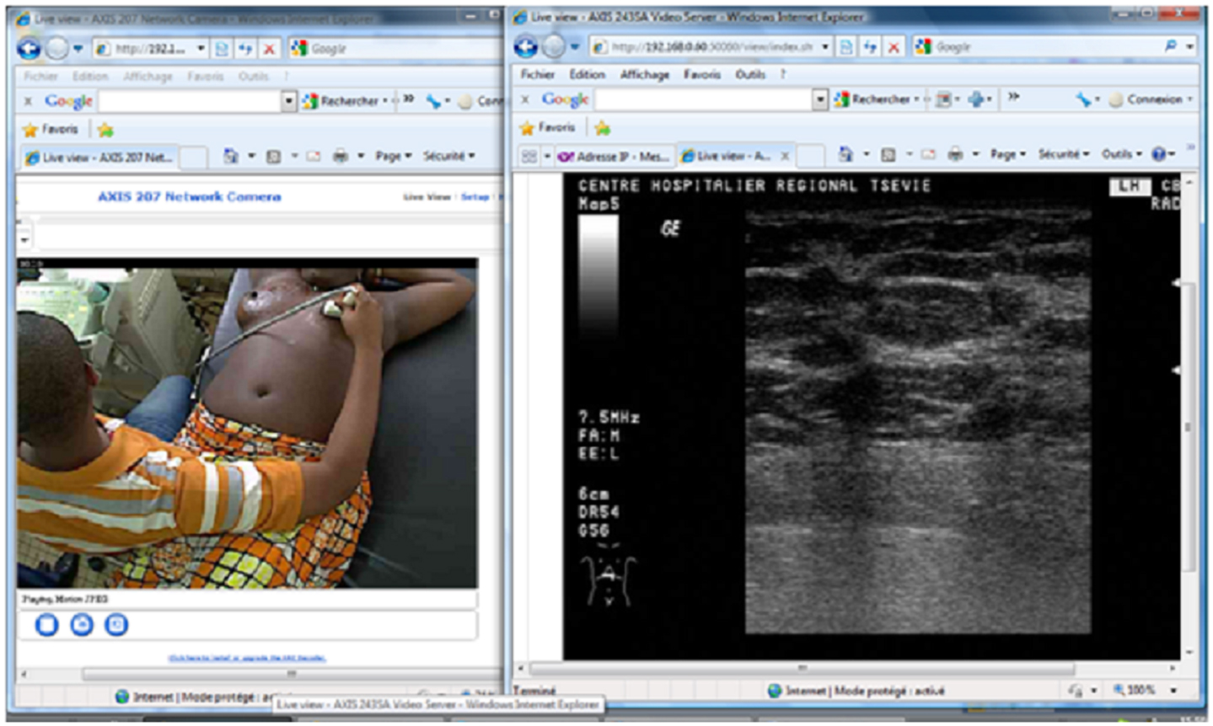
Task: Toggle compatibility view in AXIS 243SA window
Action: (846, 47)
